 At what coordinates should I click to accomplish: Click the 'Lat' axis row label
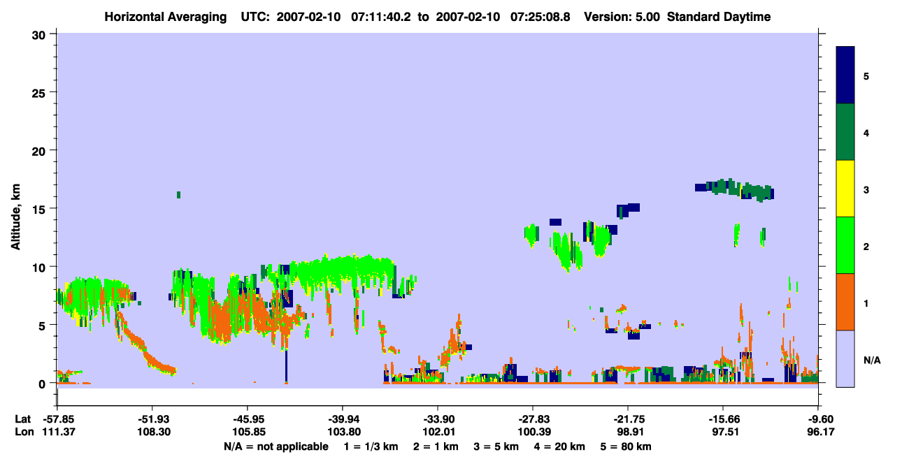23,419
